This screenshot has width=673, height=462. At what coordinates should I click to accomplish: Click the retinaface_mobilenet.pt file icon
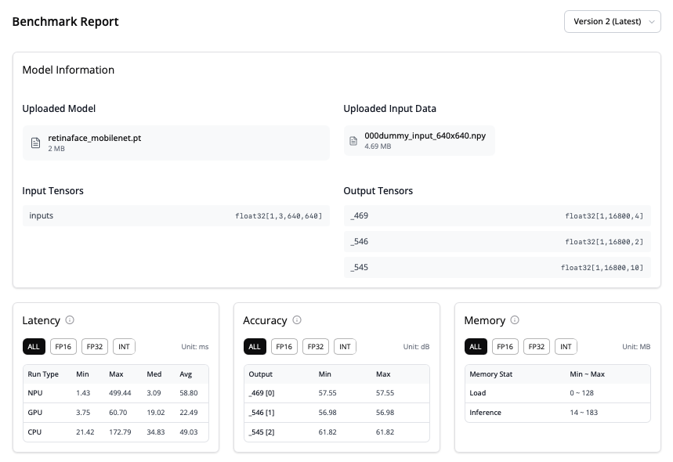coord(35,143)
